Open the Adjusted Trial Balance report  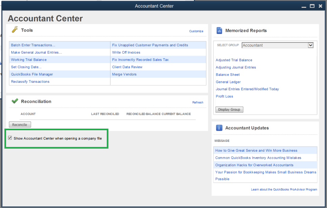tap(234, 60)
